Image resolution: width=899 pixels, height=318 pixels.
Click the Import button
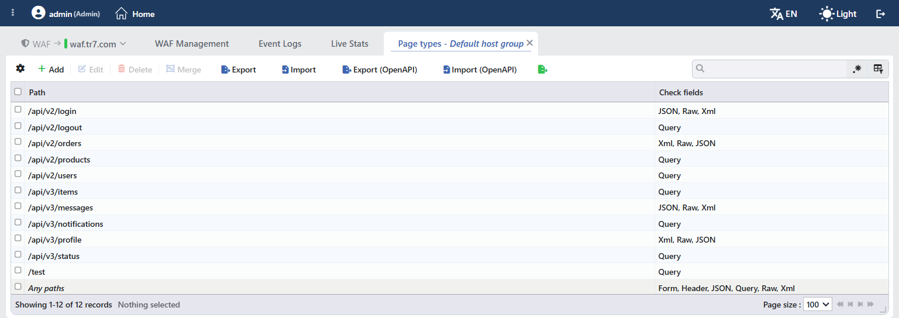tap(298, 70)
